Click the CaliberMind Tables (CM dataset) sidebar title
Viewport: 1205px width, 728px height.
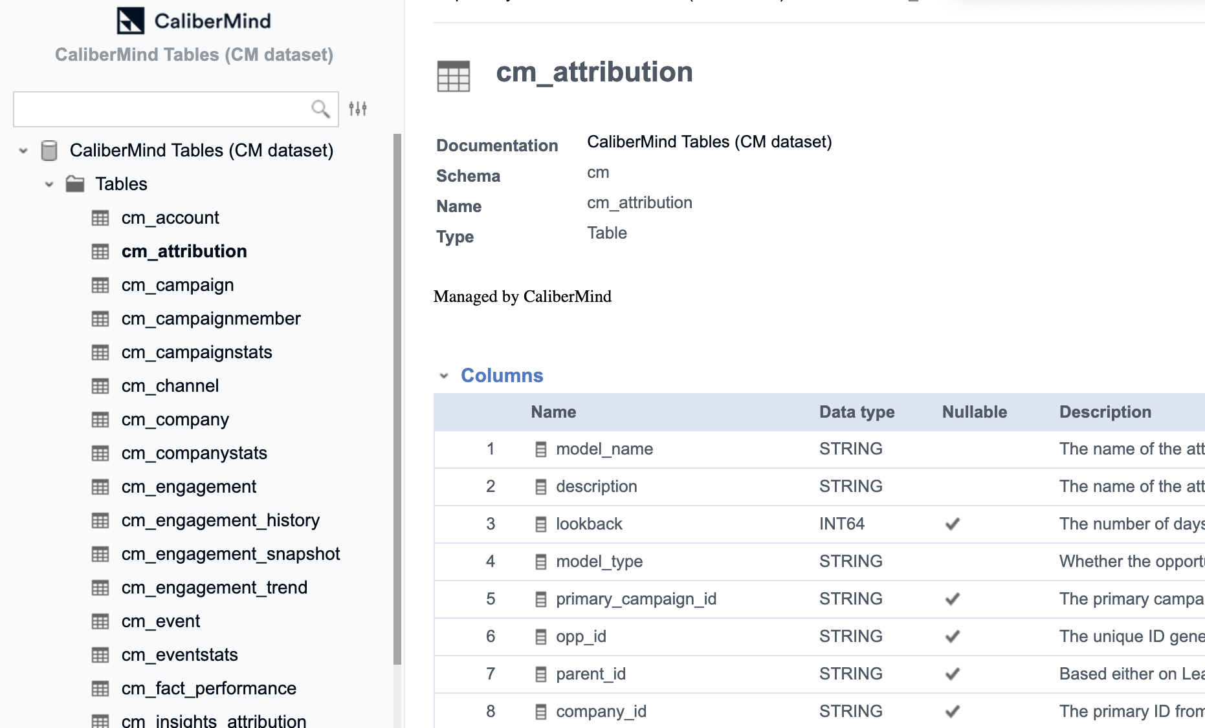(x=194, y=55)
